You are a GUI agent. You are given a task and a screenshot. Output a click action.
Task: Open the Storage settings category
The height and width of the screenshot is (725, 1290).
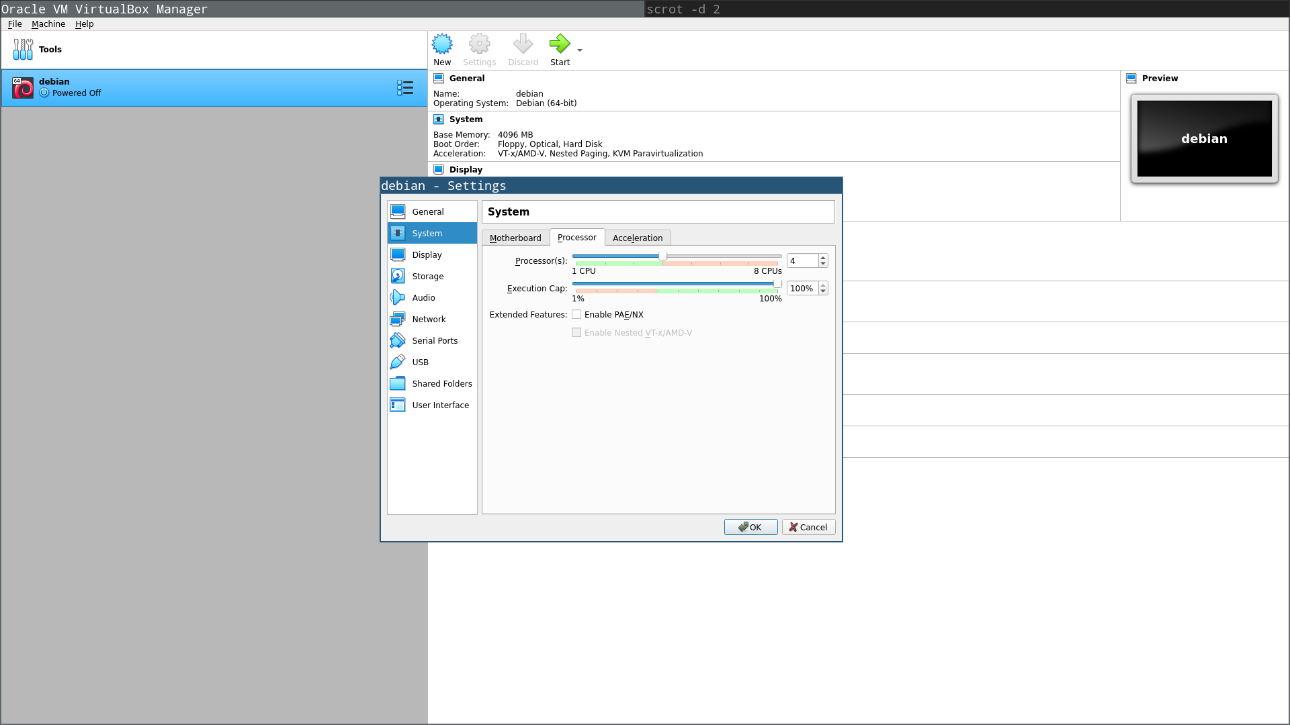coord(432,276)
